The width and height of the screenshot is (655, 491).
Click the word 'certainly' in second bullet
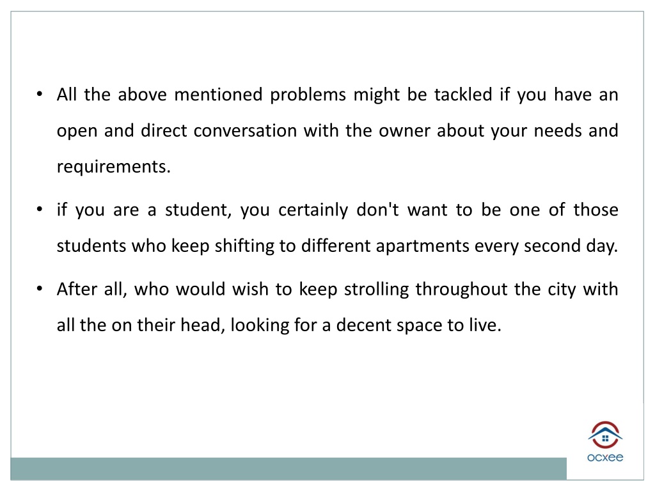[313, 210]
